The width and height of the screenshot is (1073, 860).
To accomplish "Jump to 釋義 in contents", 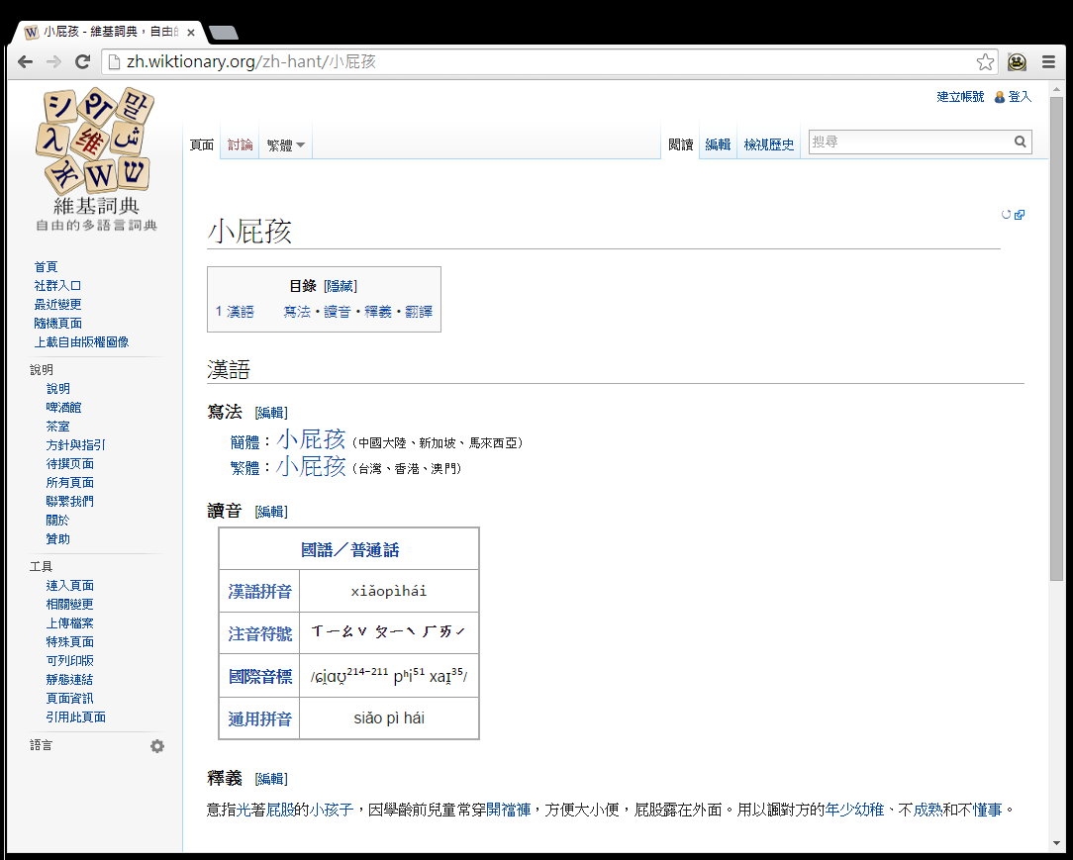I will 378,312.
